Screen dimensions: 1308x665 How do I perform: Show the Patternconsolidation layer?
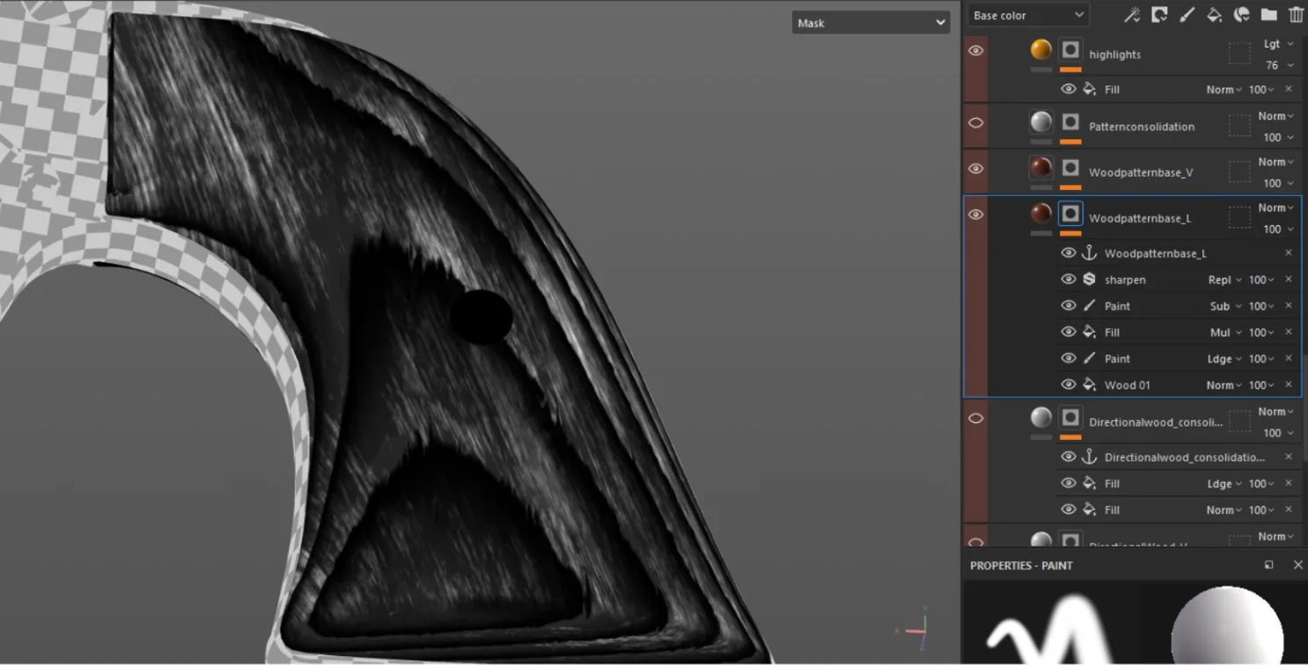pos(975,122)
